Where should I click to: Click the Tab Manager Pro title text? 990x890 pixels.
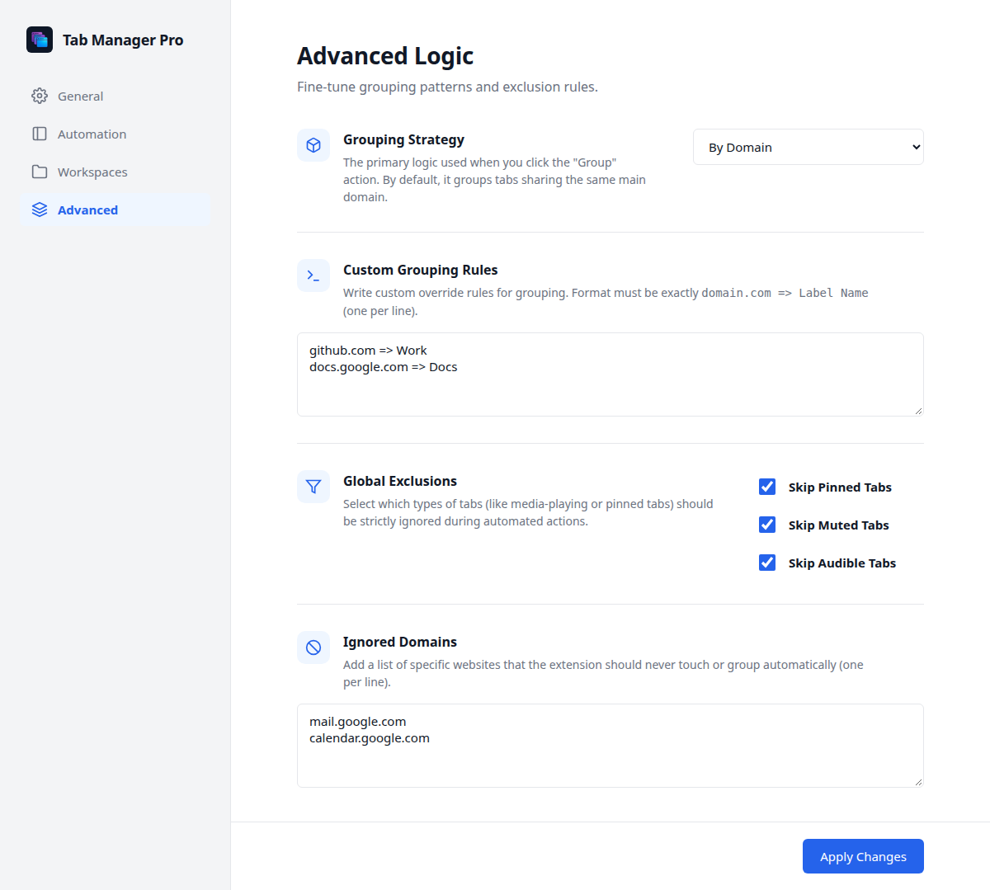123,40
